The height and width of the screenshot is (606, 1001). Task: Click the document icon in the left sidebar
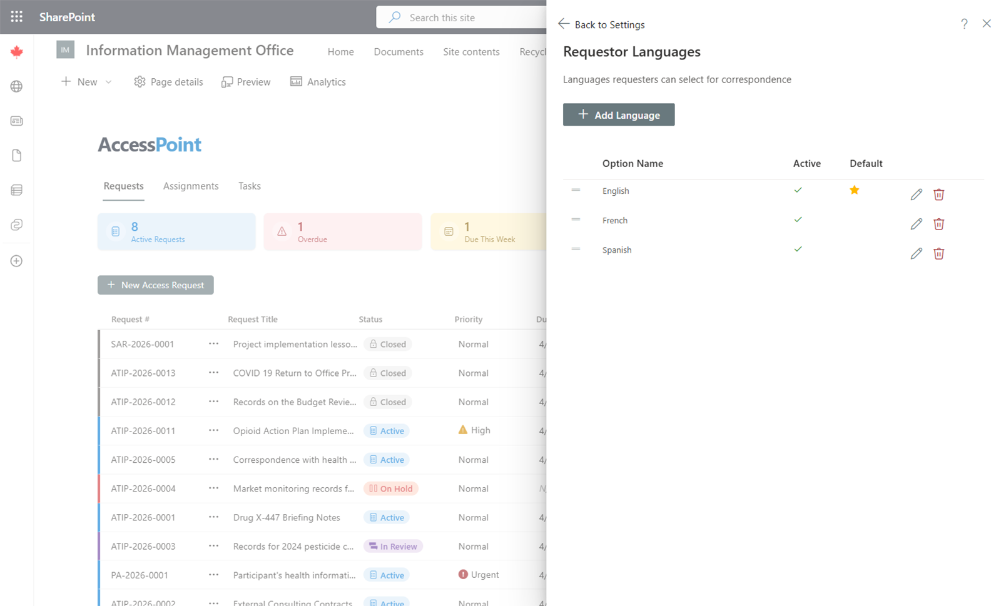pyautogui.click(x=16, y=155)
